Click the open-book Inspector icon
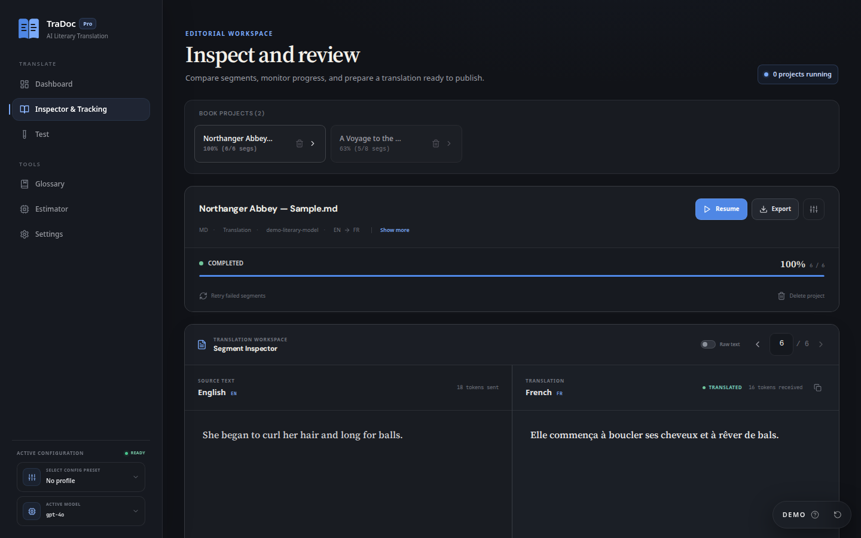This screenshot has height=538, width=861. click(x=25, y=109)
